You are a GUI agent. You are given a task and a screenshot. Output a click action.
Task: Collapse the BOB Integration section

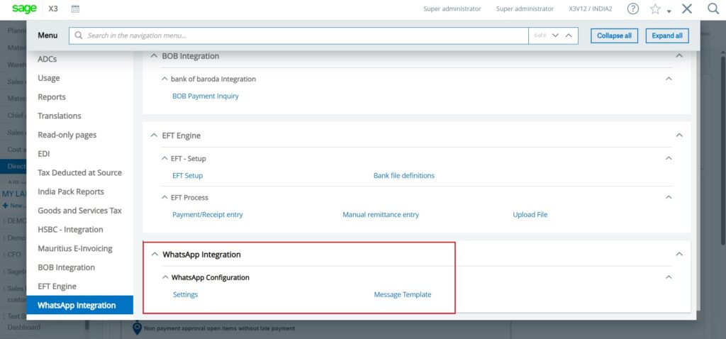(x=154, y=56)
